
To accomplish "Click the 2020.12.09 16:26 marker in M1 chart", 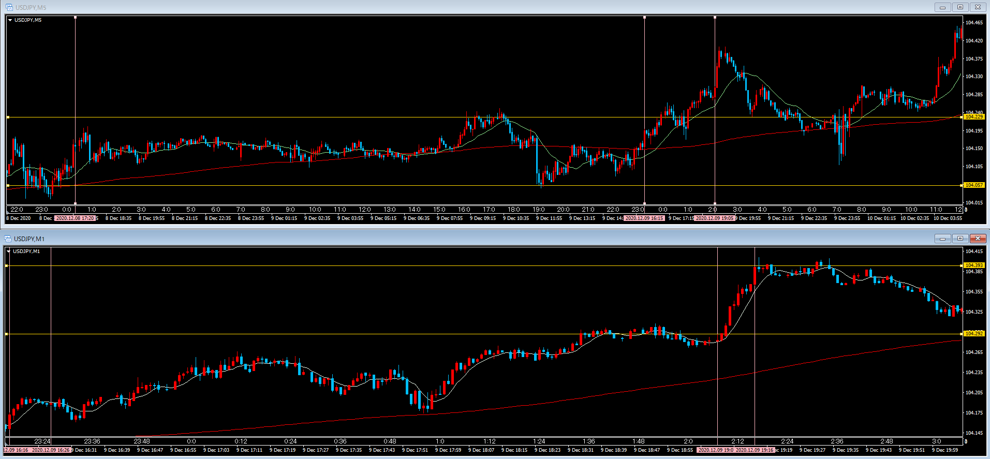I will pos(51,450).
